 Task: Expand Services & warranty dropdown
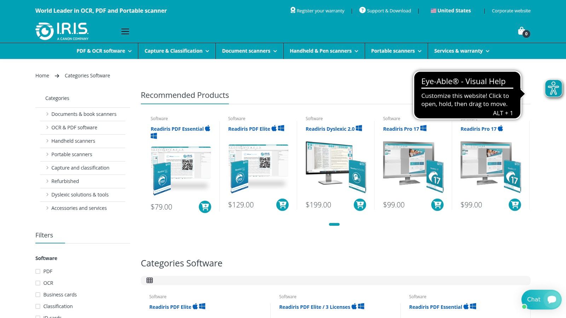pos(461,51)
